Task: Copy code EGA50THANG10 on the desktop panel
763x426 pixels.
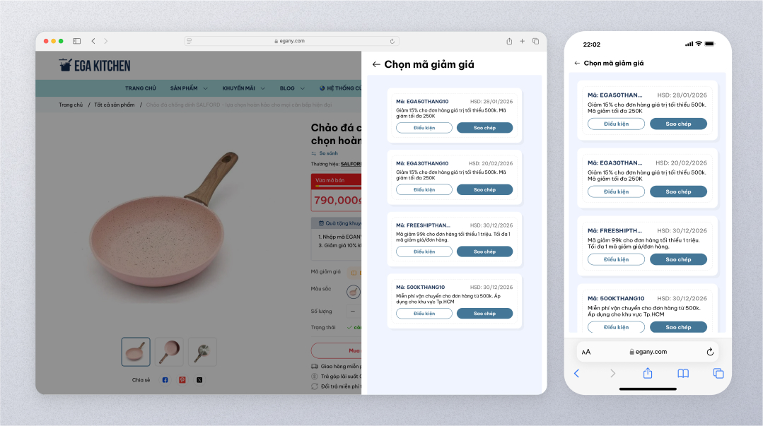Action: point(484,128)
